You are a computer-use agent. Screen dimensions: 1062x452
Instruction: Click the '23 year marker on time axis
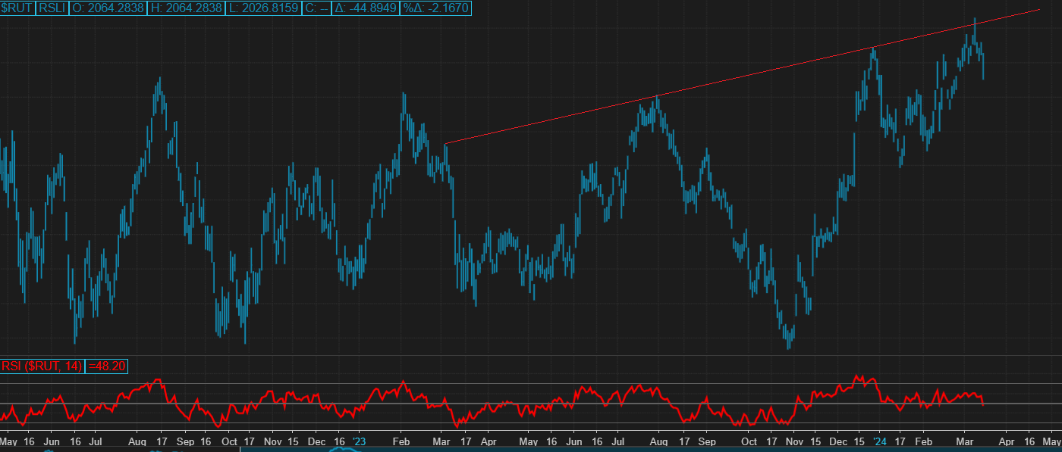[x=359, y=441]
